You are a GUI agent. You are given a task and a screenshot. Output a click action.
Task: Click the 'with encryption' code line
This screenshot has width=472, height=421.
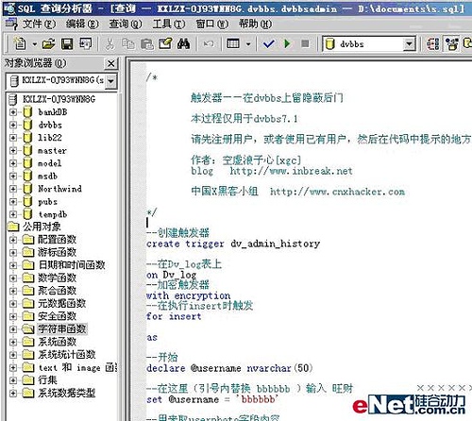(x=188, y=295)
